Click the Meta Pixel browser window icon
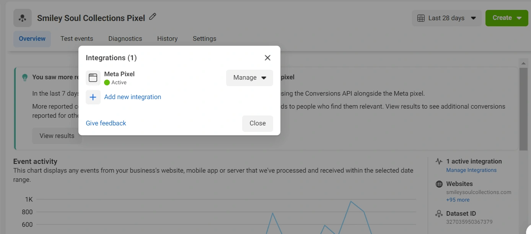The height and width of the screenshot is (234, 531). [x=93, y=78]
